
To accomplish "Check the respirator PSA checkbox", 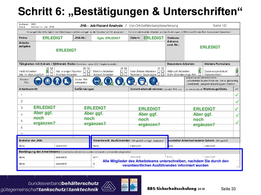I will coord(146,84).
